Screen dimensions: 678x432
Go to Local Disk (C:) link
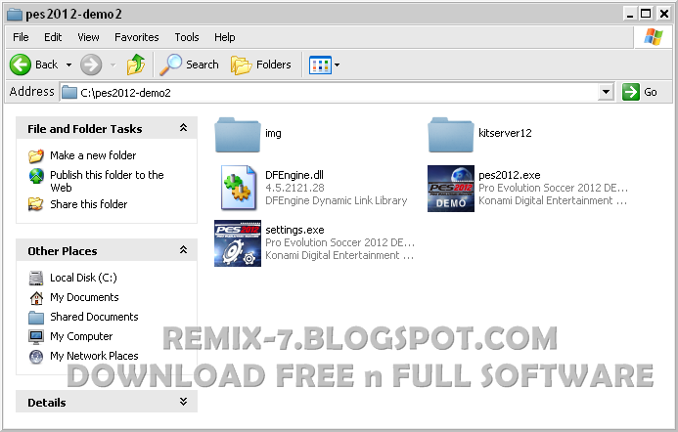point(83,278)
